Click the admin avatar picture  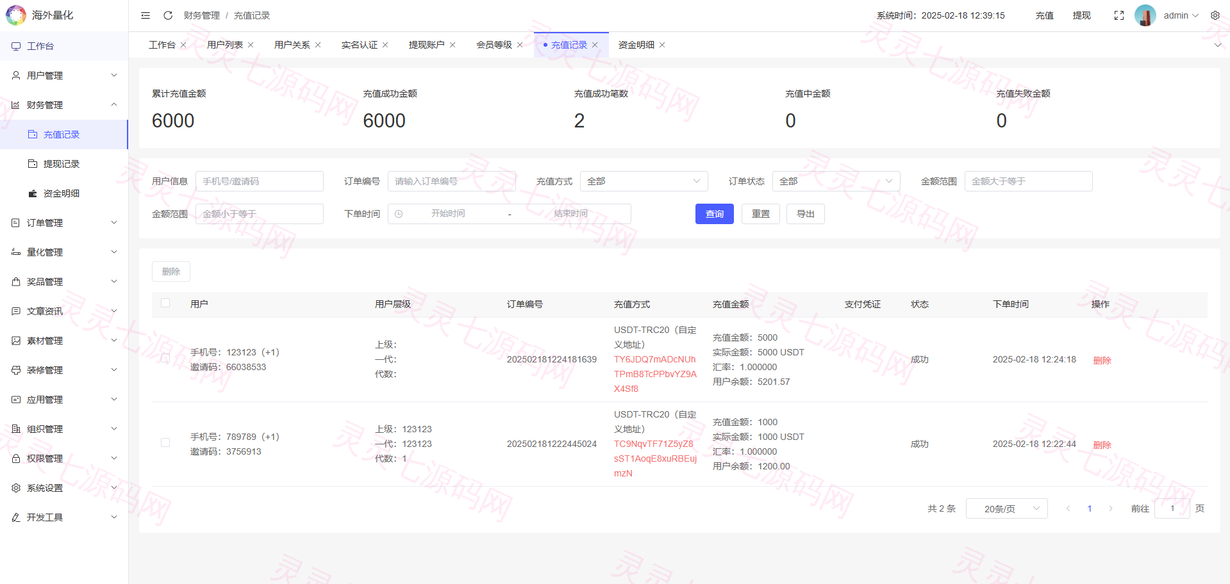(x=1145, y=15)
